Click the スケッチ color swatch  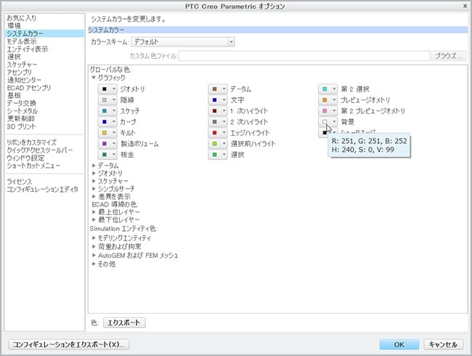click(107, 111)
